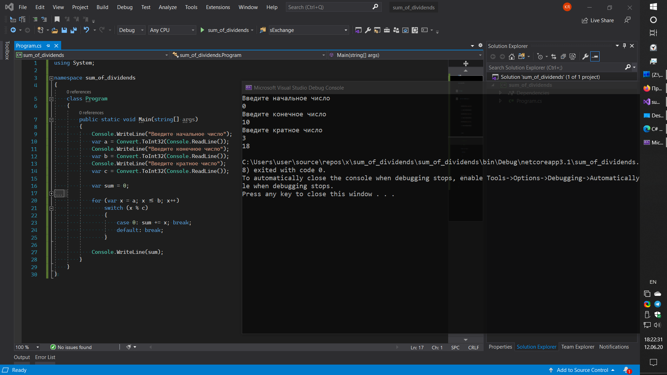Image resolution: width=667 pixels, height=375 pixels.
Task: Open the Build menu
Action: pyautogui.click(x=102, y=7)
